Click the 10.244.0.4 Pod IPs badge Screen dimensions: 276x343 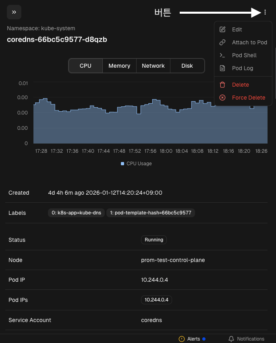pyautogui.click(x=156, y=300)
